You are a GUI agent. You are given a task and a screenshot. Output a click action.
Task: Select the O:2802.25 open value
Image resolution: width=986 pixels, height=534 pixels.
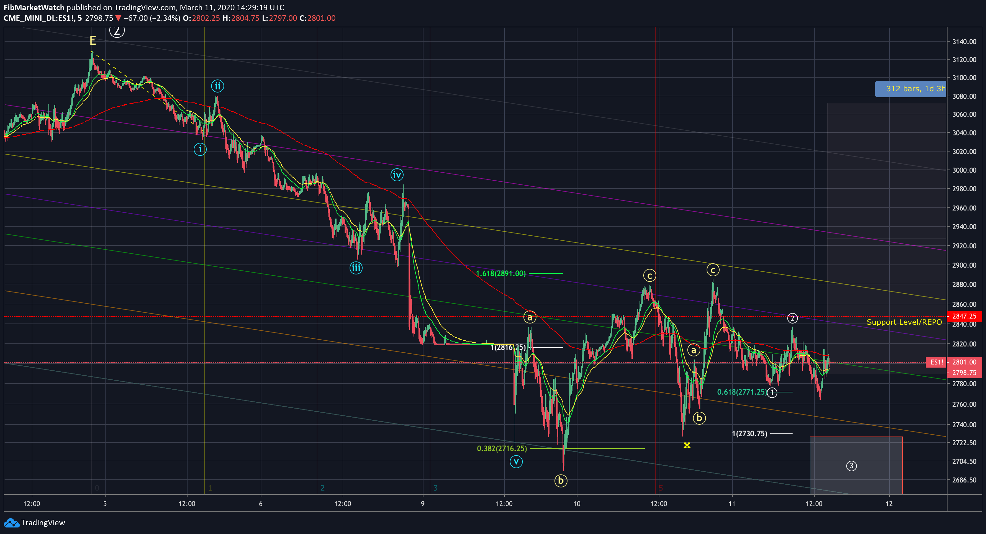pos(201,18)
